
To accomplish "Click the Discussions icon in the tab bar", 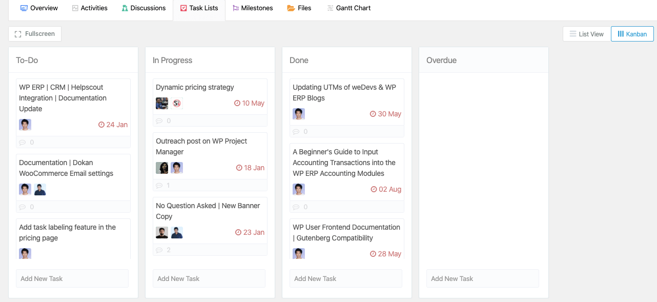I will pos(124,8).
